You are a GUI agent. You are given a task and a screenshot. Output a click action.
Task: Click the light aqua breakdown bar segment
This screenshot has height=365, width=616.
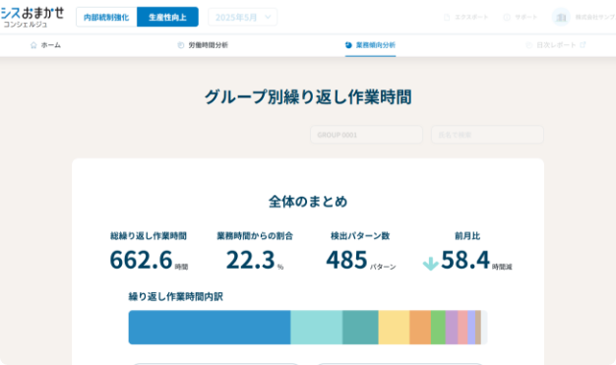coord(317,328)
